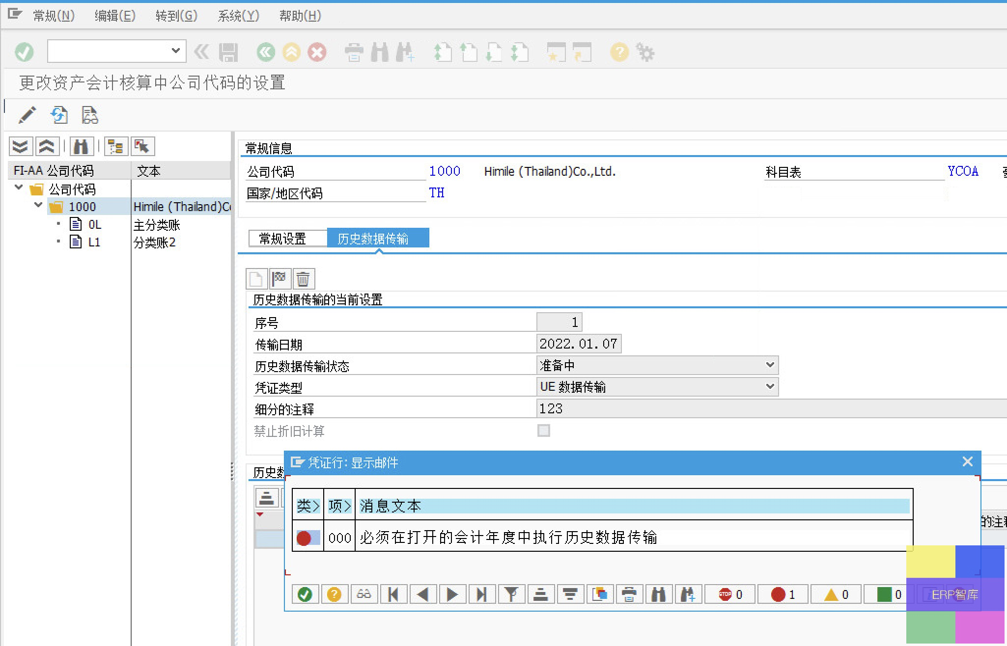The image size is (1007, 646).
Task: Click dialog print icon
Action: (x=629, y=594)
